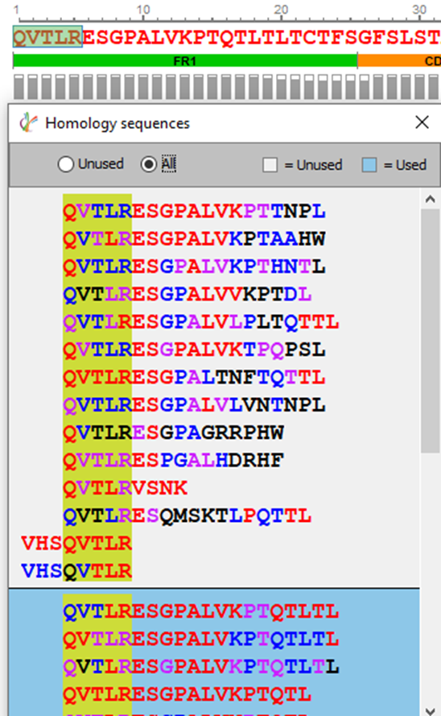Click the vertical scrollbar thumb
This screenshot has width=441, height=716.
430,330
